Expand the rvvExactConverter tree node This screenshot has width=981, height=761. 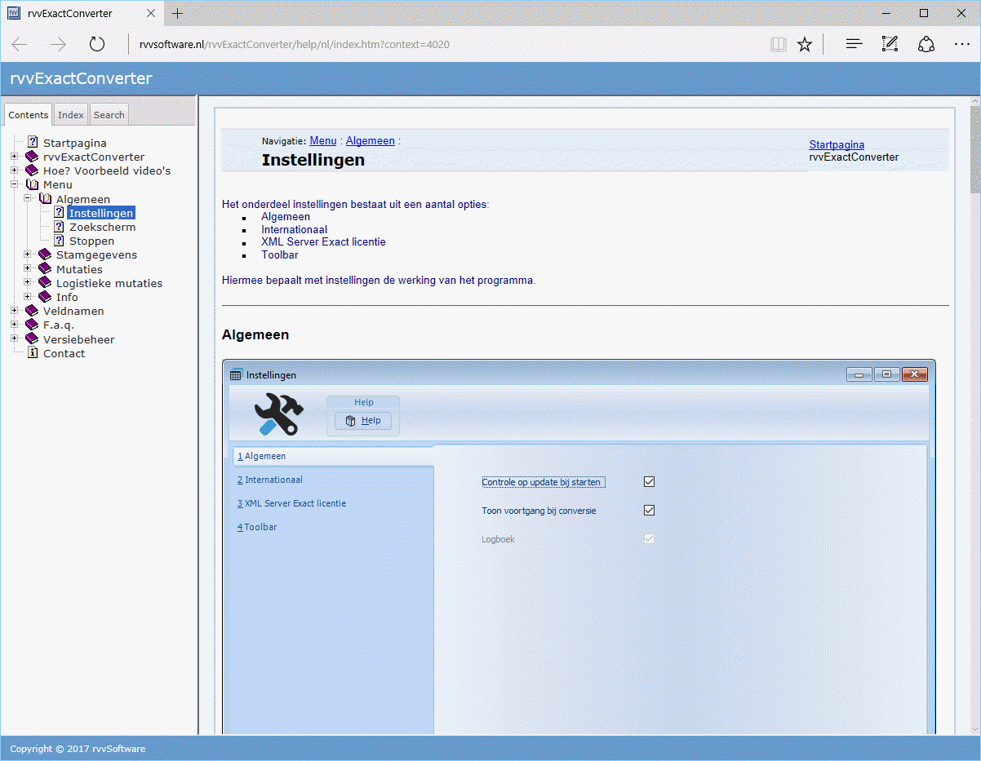coord(14,157)
